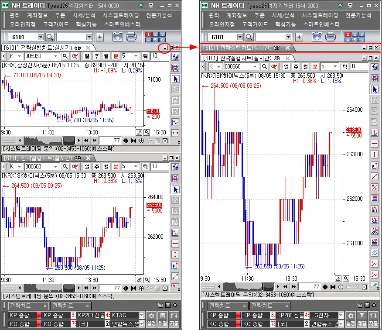The image size is (382, 330).
Task: Toggle 주 weekly period on Samsung chart
Action: point(97,56)
